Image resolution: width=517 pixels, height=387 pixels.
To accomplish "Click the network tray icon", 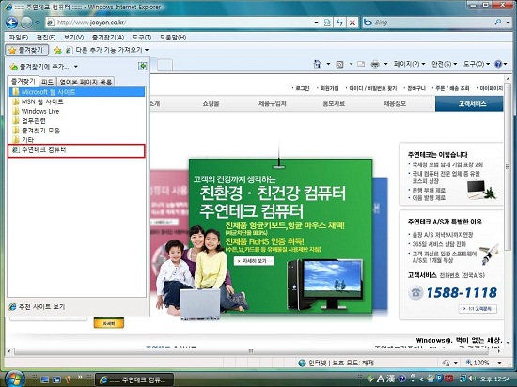I will pos(463,379).
